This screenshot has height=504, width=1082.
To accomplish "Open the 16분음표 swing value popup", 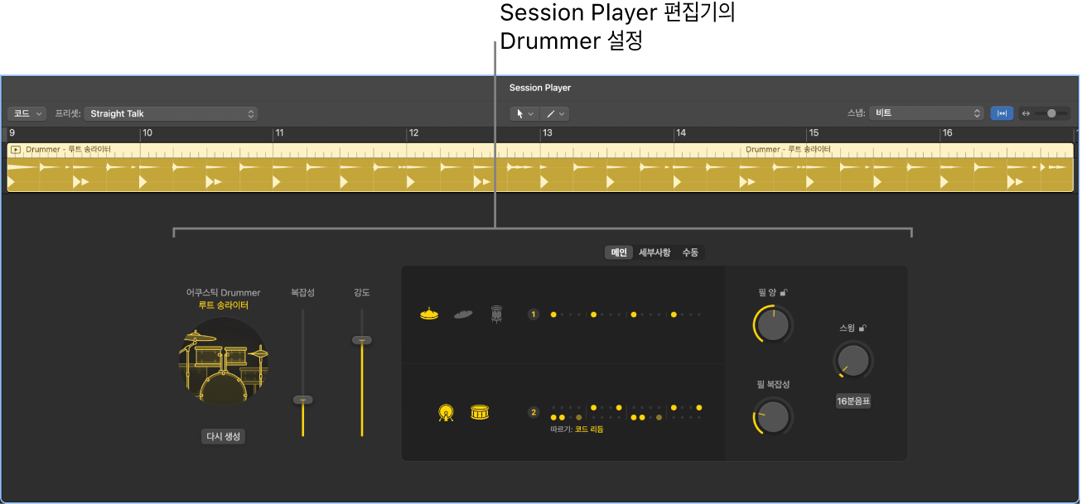I will (853, 401).
